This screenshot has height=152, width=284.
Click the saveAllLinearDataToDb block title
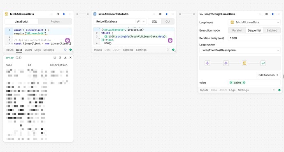pos(113,14)
